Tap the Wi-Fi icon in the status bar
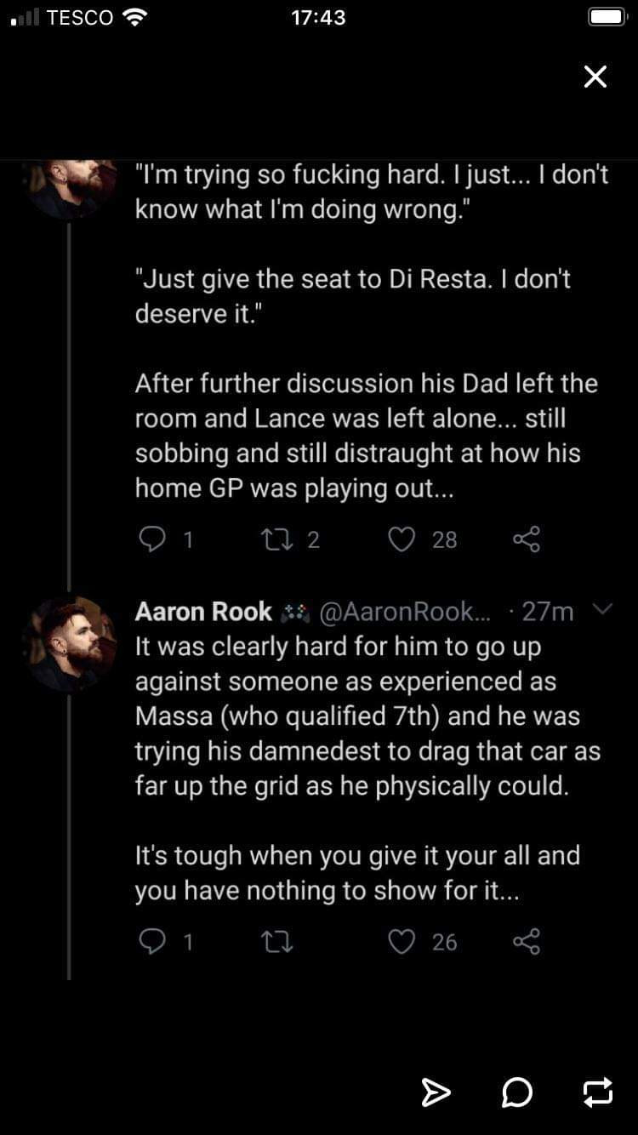The width and height of the screenshot is (638, 1135). (x=134, y=17)
